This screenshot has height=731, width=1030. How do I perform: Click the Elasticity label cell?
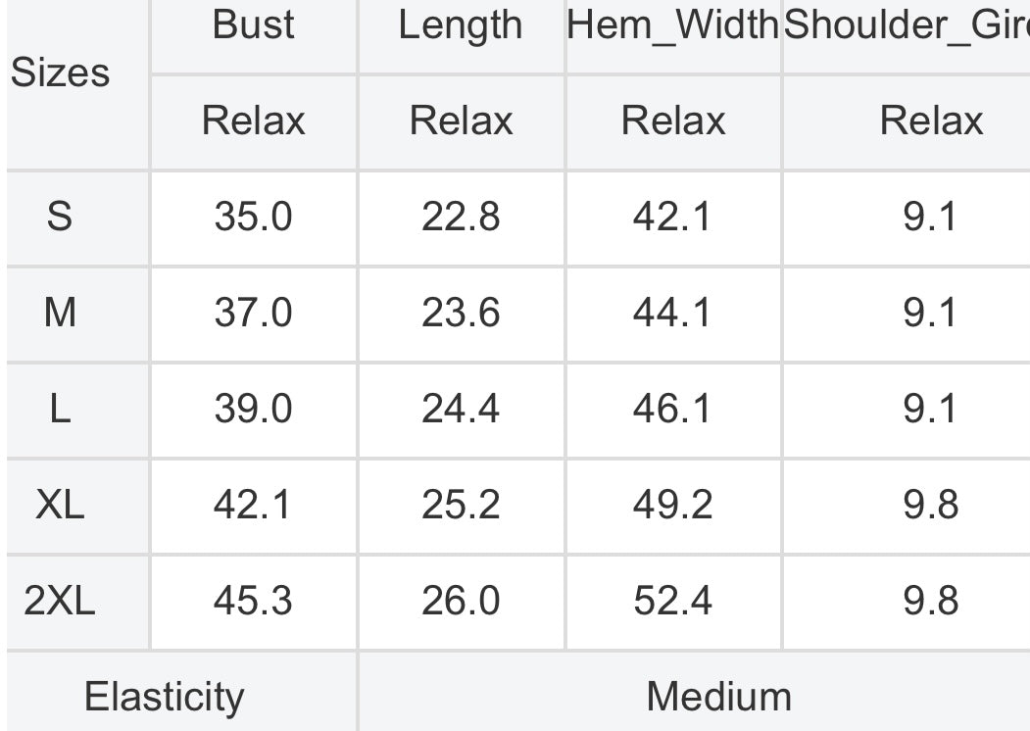[x=165, y=697]
